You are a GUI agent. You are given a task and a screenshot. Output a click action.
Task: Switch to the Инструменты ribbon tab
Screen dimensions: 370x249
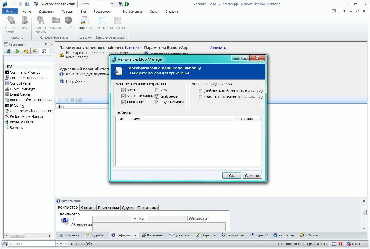tap(132, 11)
